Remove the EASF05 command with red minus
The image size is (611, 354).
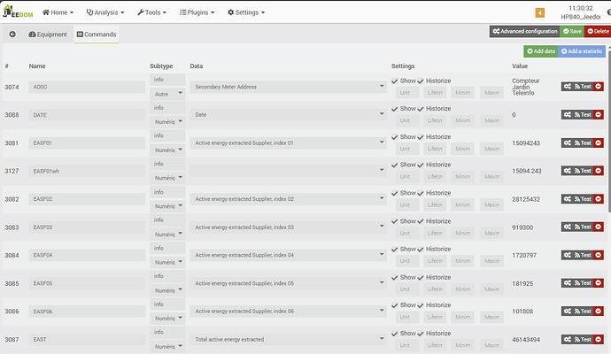599,283
